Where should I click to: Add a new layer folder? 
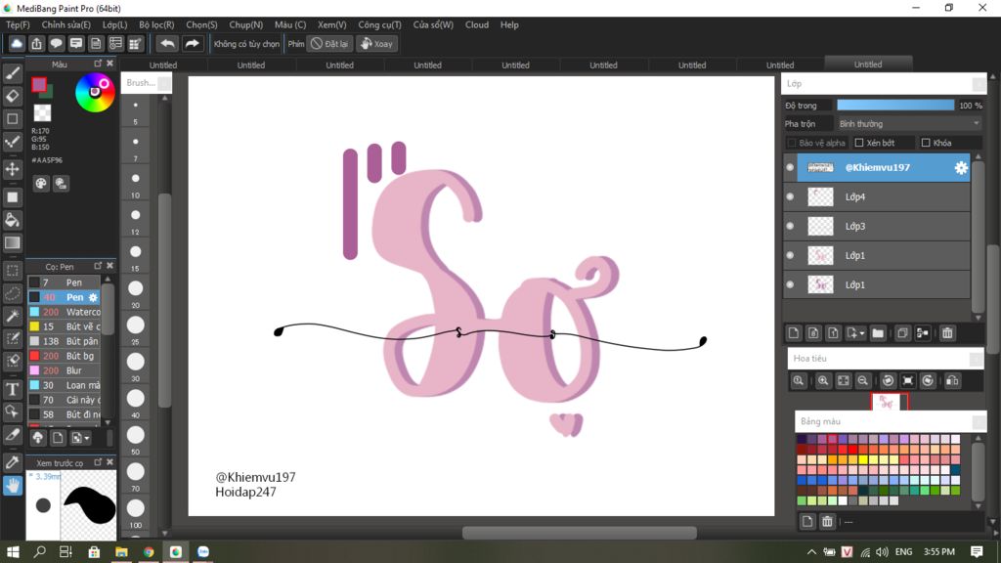point(878,333)
